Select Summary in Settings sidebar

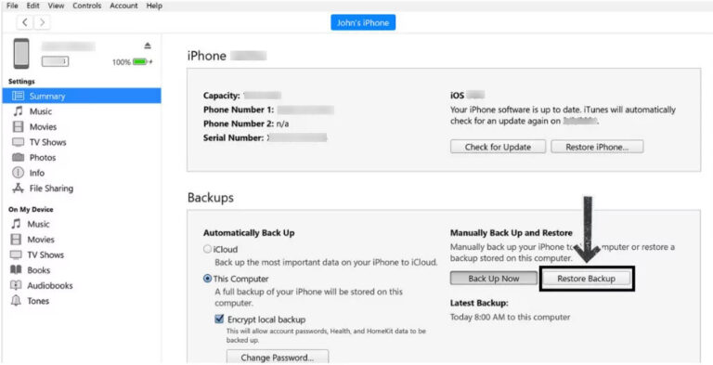82,96
